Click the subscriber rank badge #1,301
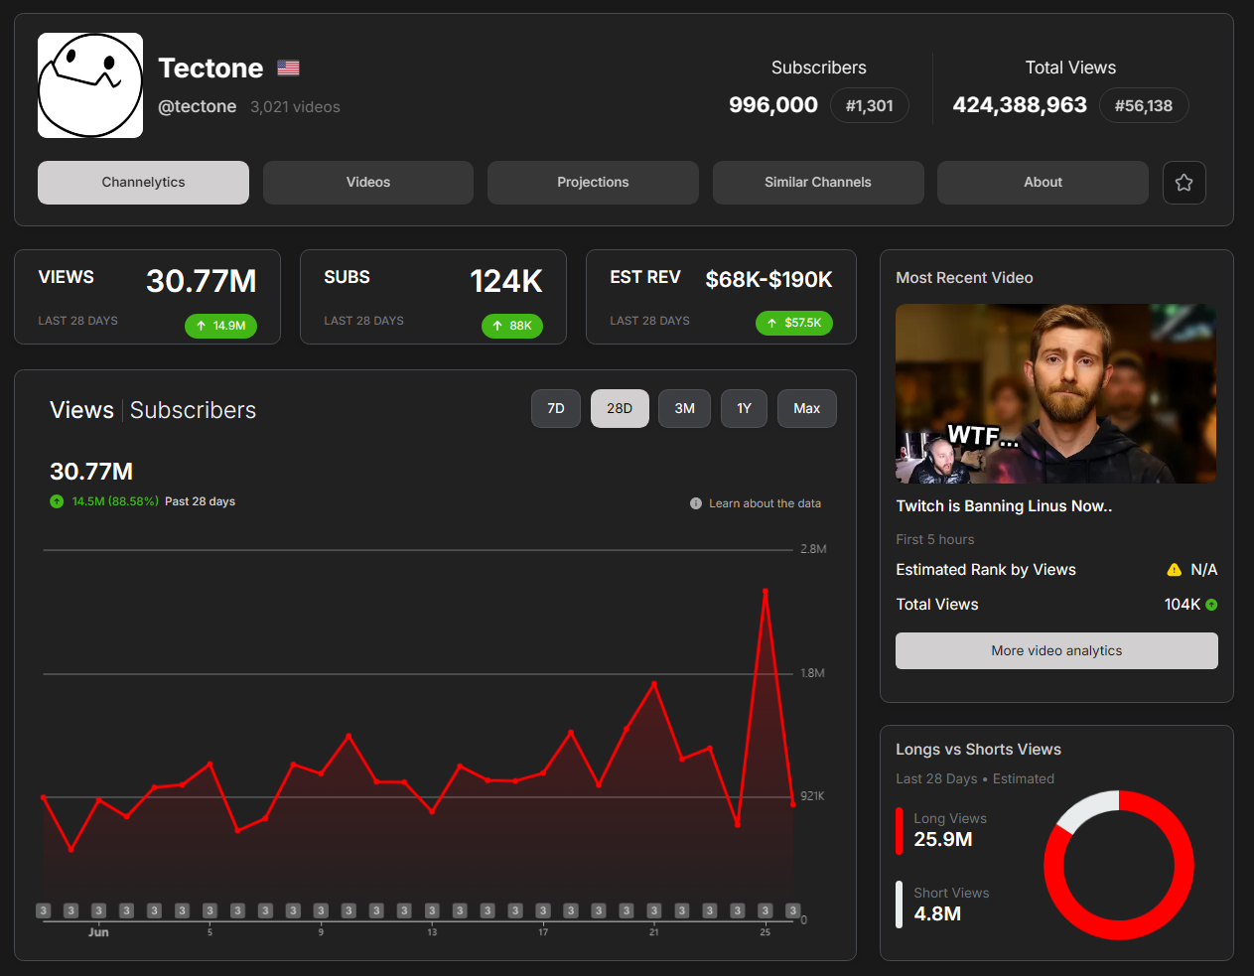Viewport: 1254px width, 976px height. [869, 105]
